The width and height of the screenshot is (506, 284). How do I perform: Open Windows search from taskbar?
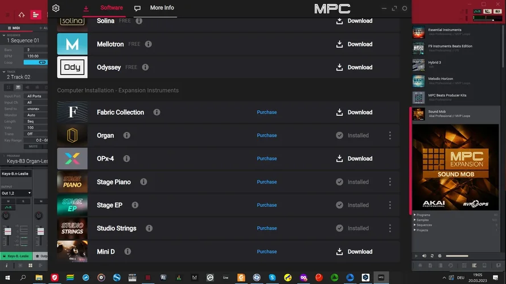[23, 278]
